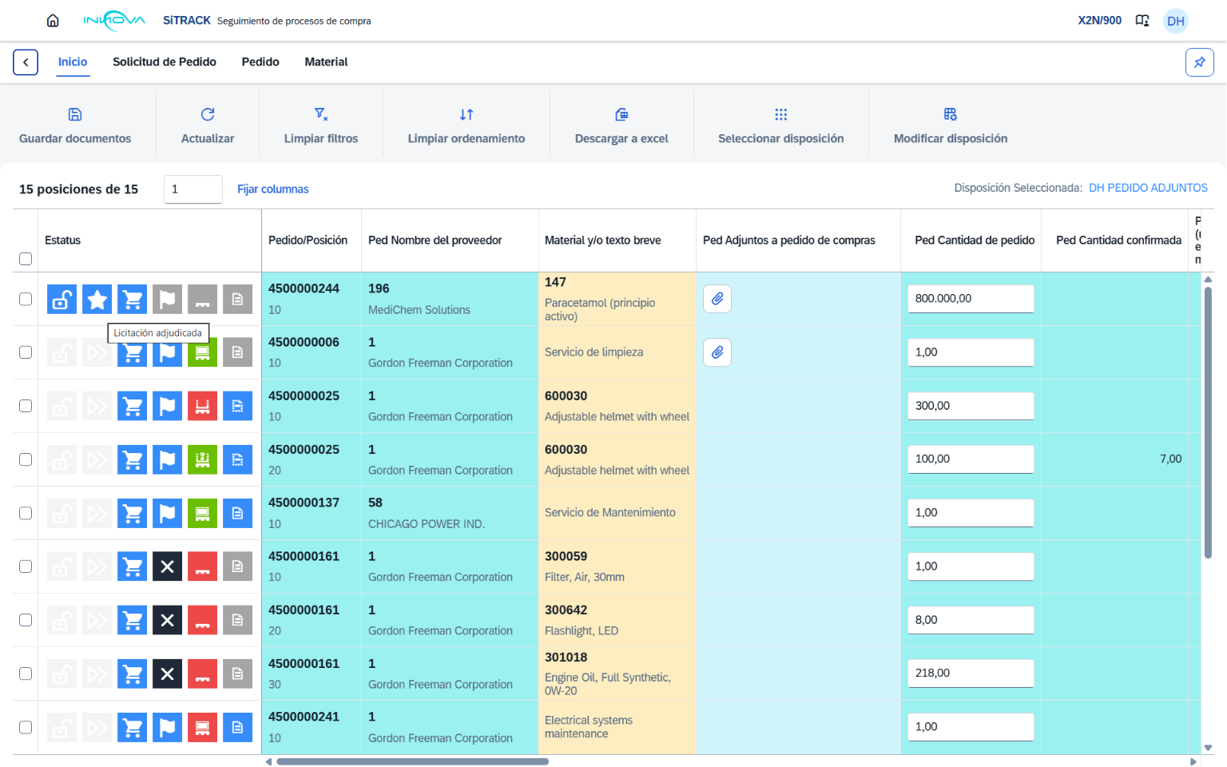Click blue invoice icon for 4500000025 position 10
The width and height of the screenshot is (1227, 767).
(x=238, y=406)
